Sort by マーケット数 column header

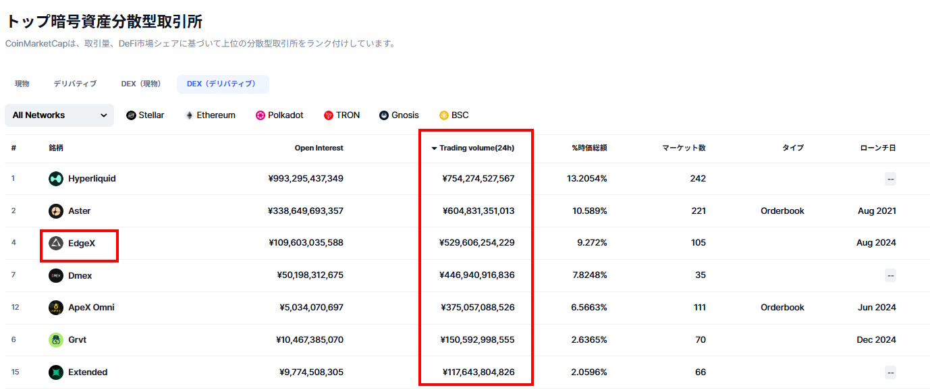point(684,148)
